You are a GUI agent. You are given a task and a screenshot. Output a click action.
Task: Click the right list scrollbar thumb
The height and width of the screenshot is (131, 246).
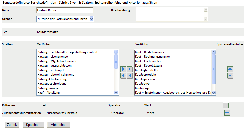point(213,69)
